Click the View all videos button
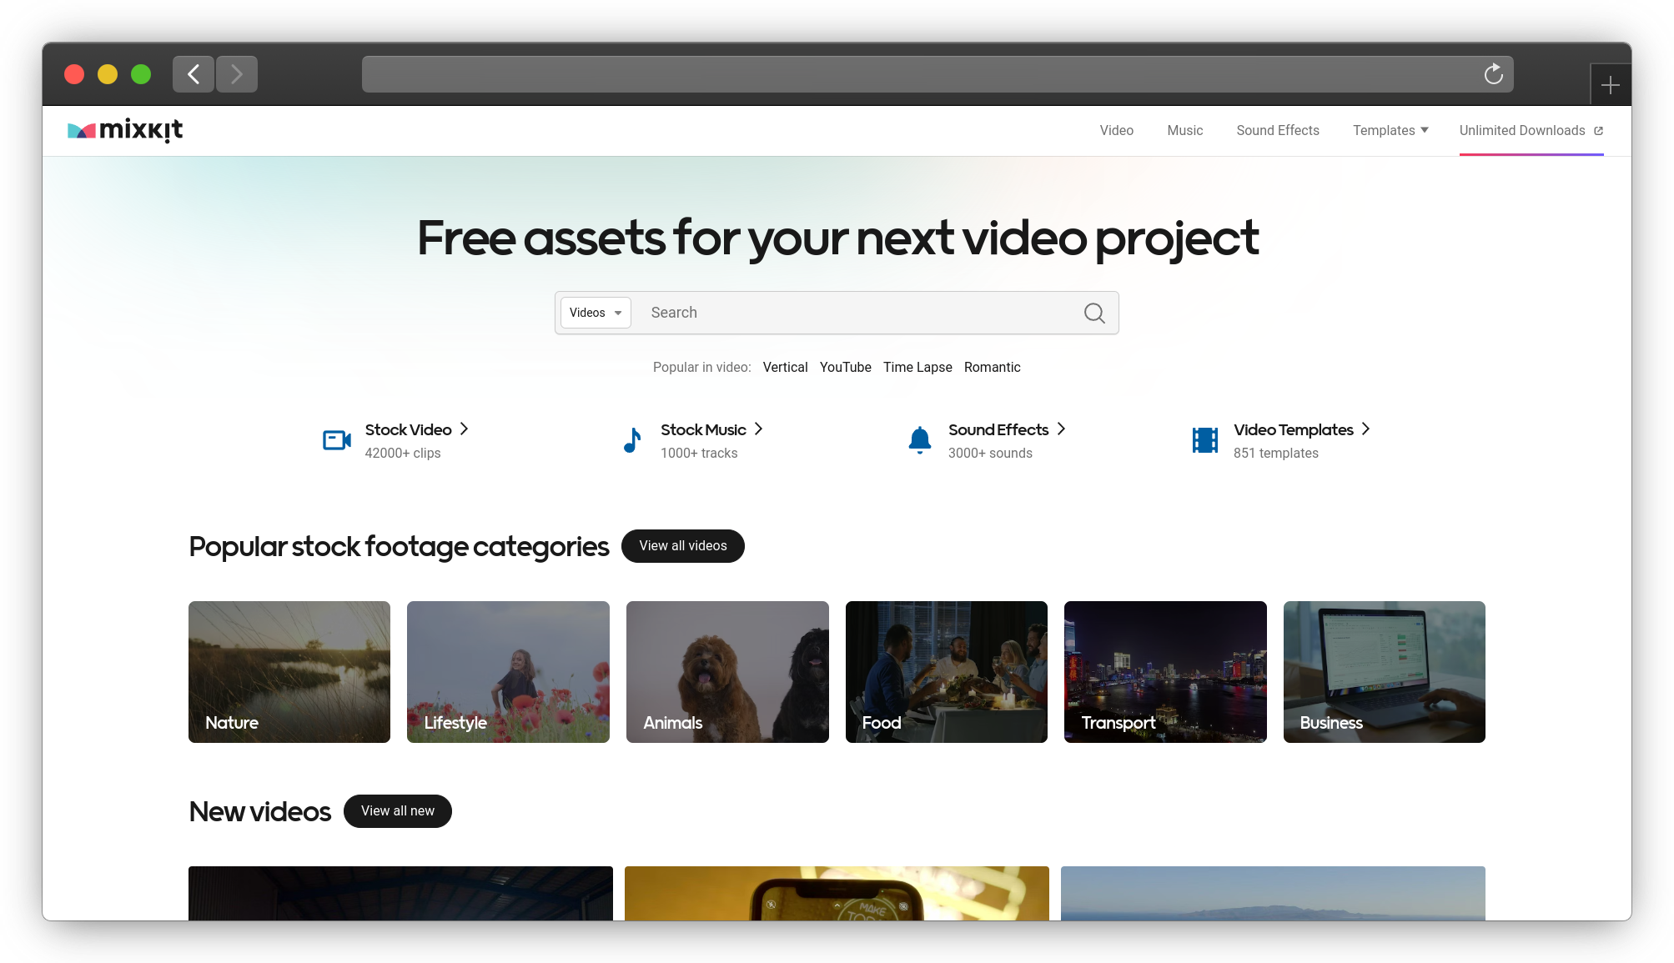The image size is (1674, 963). (x=682, y=546)
